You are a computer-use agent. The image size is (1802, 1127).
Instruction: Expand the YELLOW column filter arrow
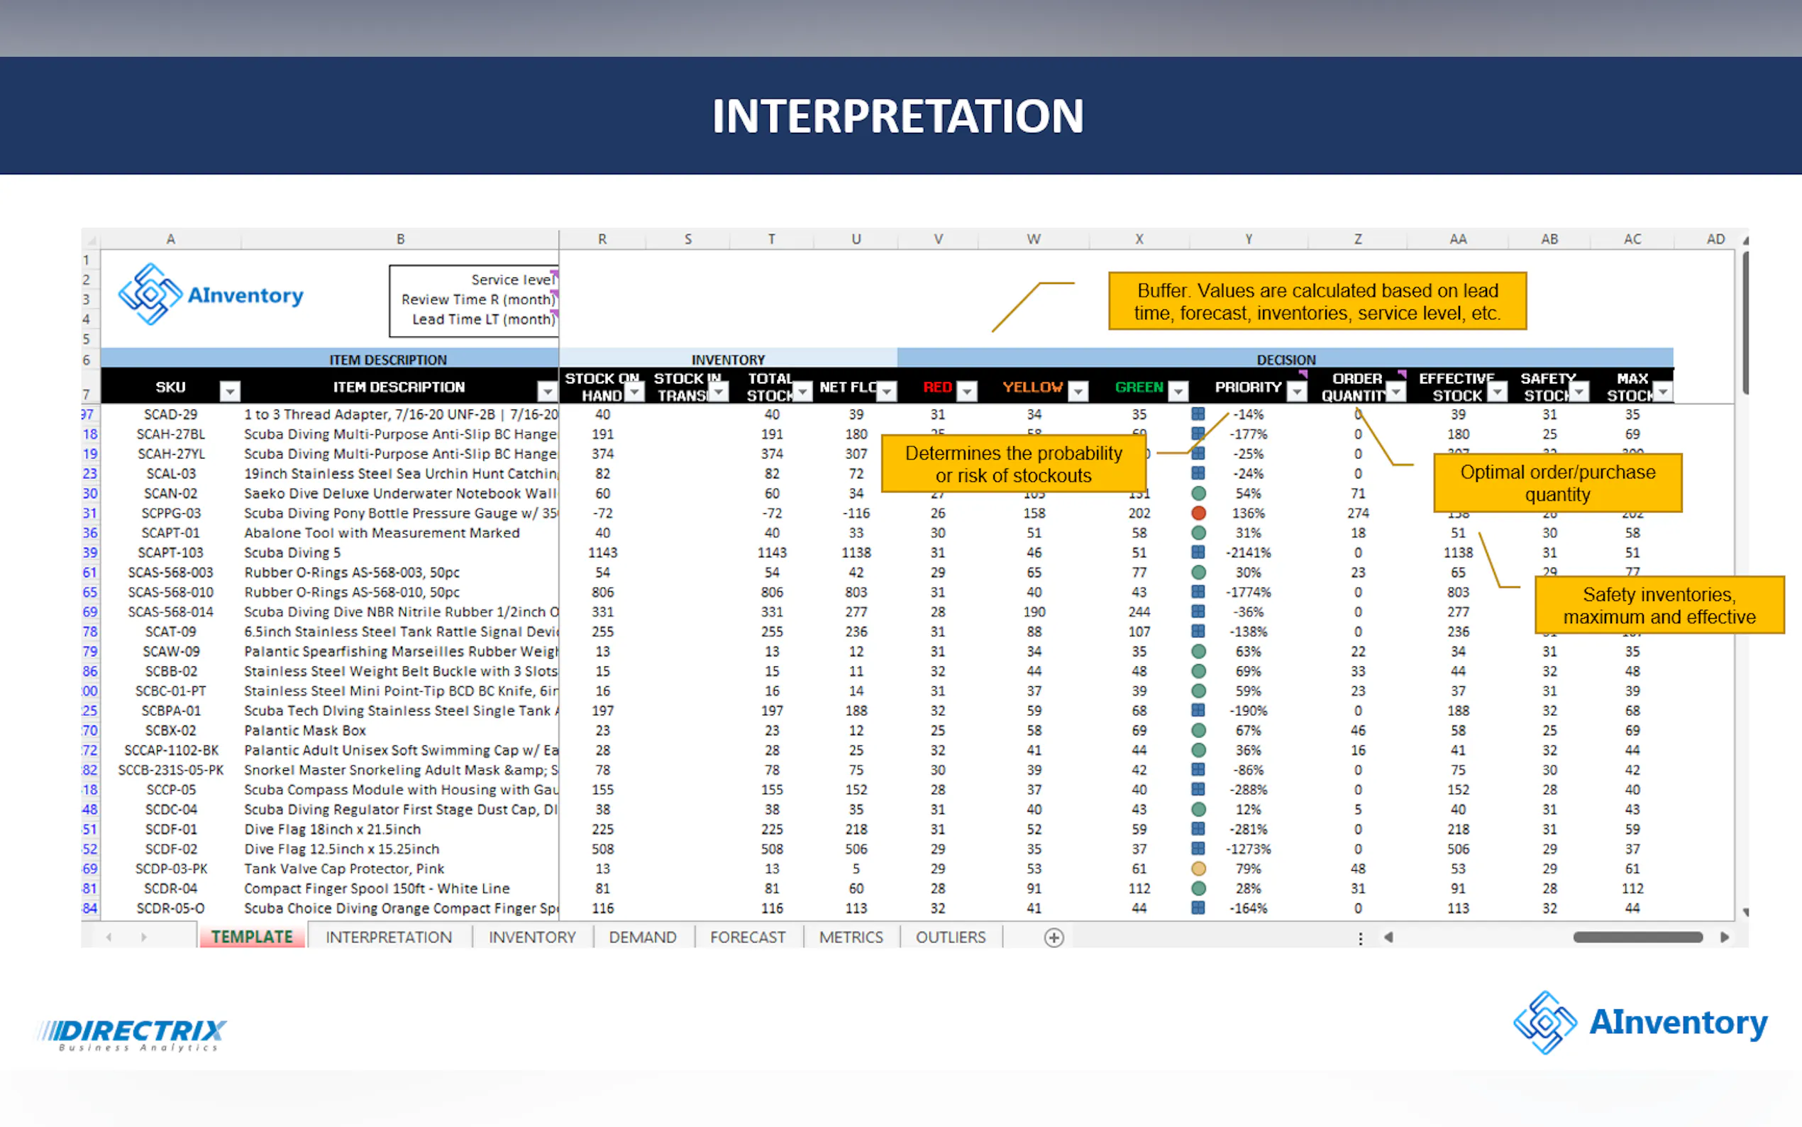tap(1078, 390)
